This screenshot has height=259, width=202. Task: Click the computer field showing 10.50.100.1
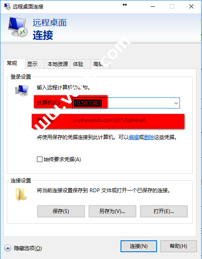[126, 103]
